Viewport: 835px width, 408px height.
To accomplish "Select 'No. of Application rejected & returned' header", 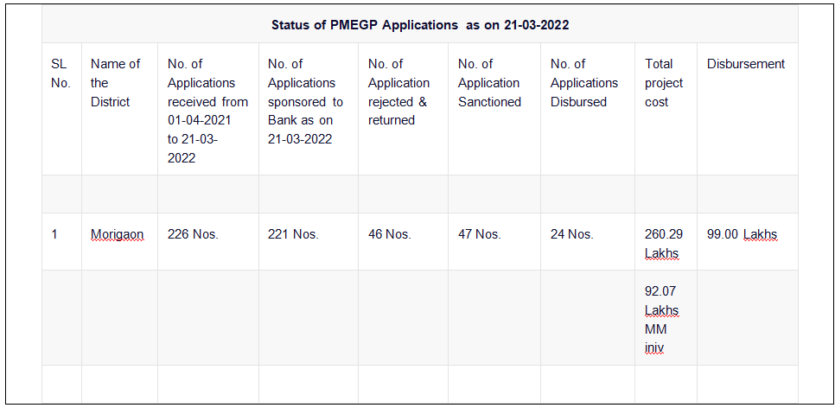I will pyautogui.click(x=403, y=109).
